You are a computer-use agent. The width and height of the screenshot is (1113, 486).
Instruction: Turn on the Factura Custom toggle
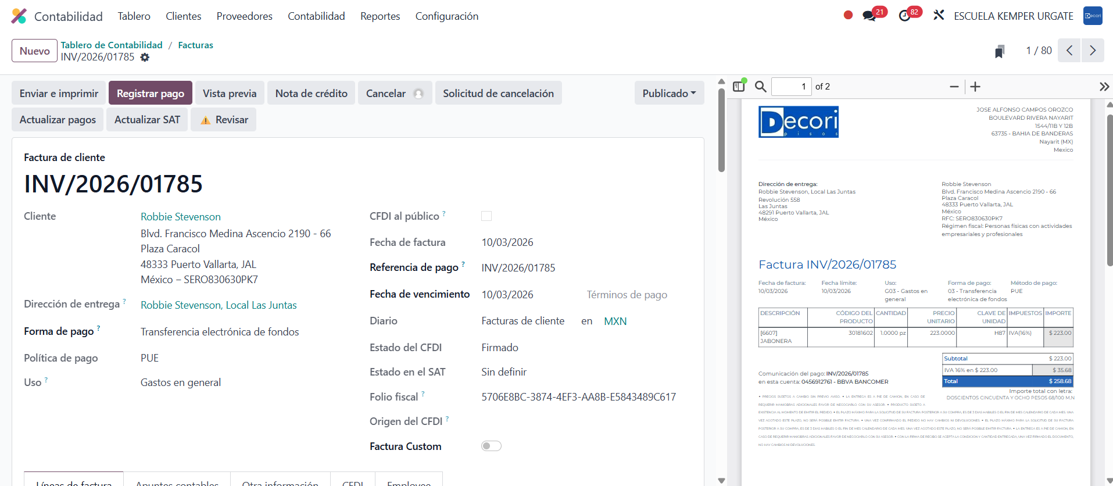coord(491,446)
